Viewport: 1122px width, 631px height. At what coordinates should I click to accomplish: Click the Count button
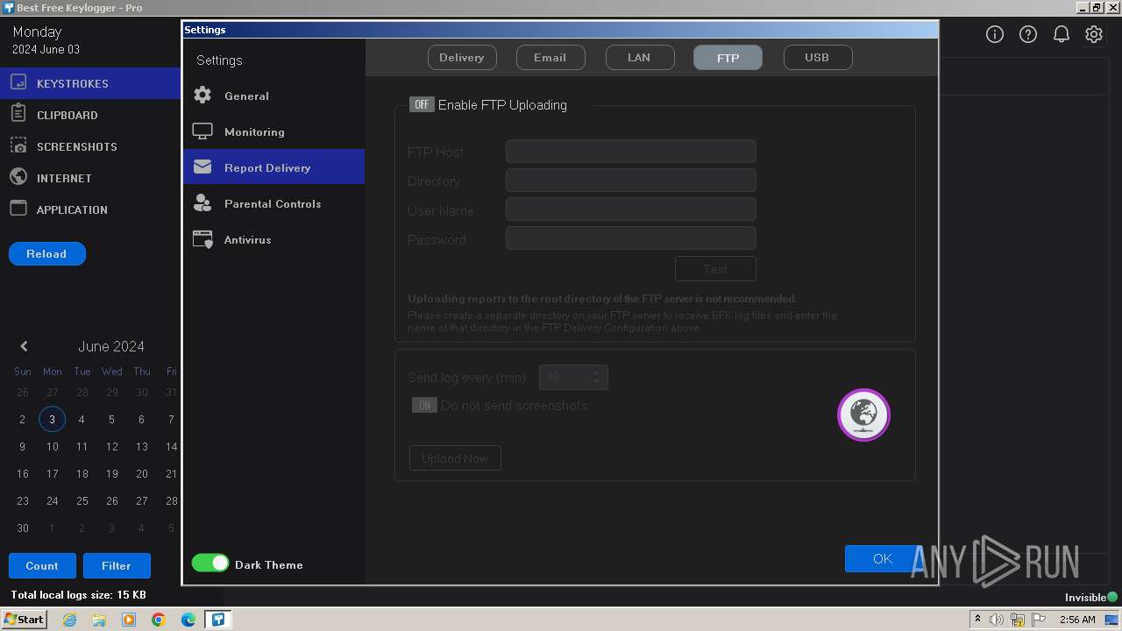click(x=42, y=566)
